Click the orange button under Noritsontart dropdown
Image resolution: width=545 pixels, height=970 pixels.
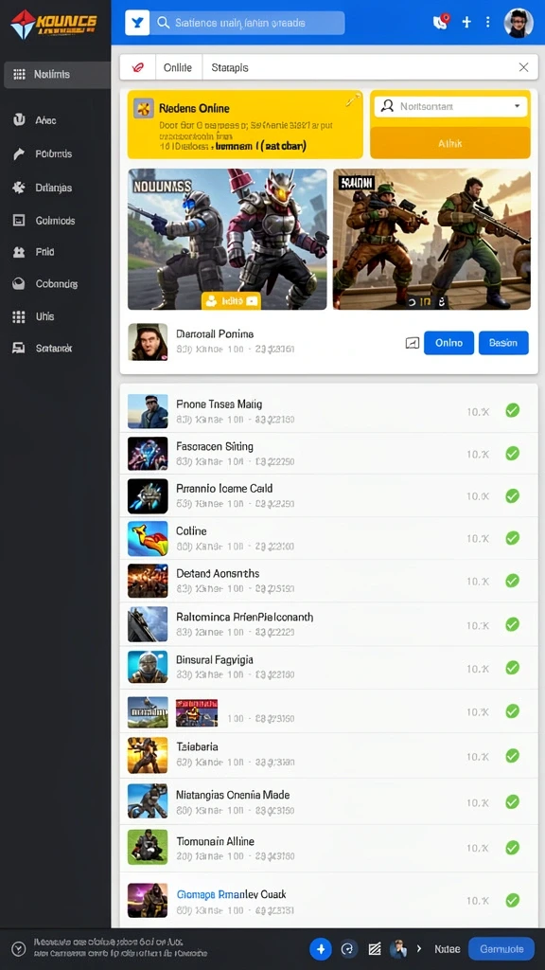(449, 143)
